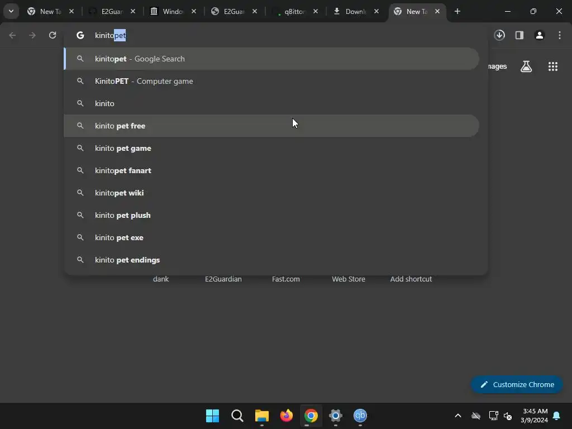
Task: Open the Windows Start menu
Action: pyautogui.click(x=213, y=416)
